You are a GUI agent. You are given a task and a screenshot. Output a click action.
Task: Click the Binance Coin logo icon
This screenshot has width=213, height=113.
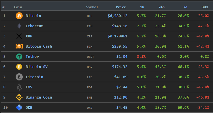pos(19,97)
